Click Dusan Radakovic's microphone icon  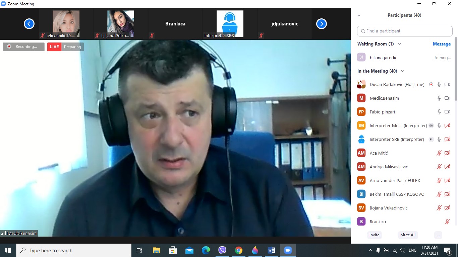tap(439, 84)
